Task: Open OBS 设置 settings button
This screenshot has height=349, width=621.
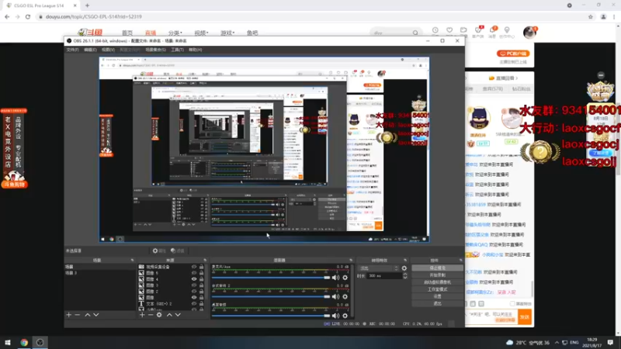Action: (437, 296)
